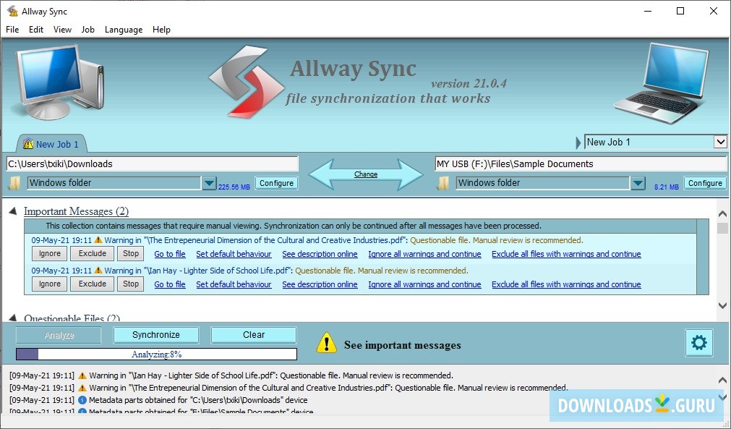Click Exclude all files with warnings in Entrepeneurial row
This screenshot has width=731, height=429.
tap(566, 254)
